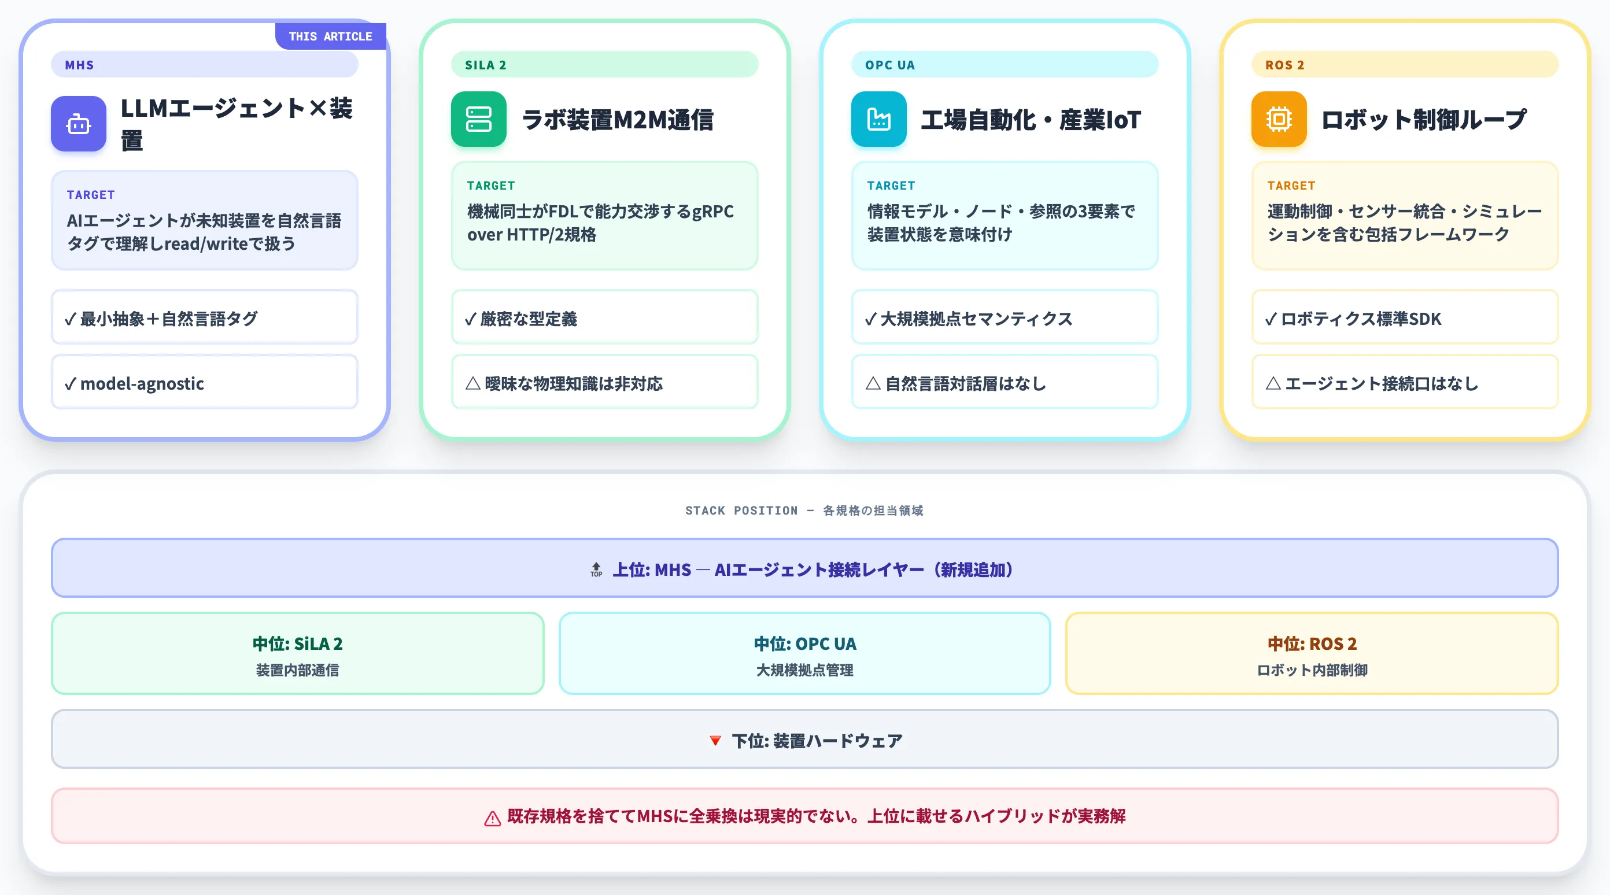Click the 中位: ROS 2 layer box
The height and width of the screenshot is (895, 1610).
pos(1312,653)
